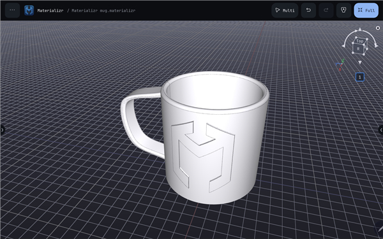The height and width of the screenshot is (239, 383).
Task: Click the XYZ axis orientation gizmo
Action: [x=340, y=64]
